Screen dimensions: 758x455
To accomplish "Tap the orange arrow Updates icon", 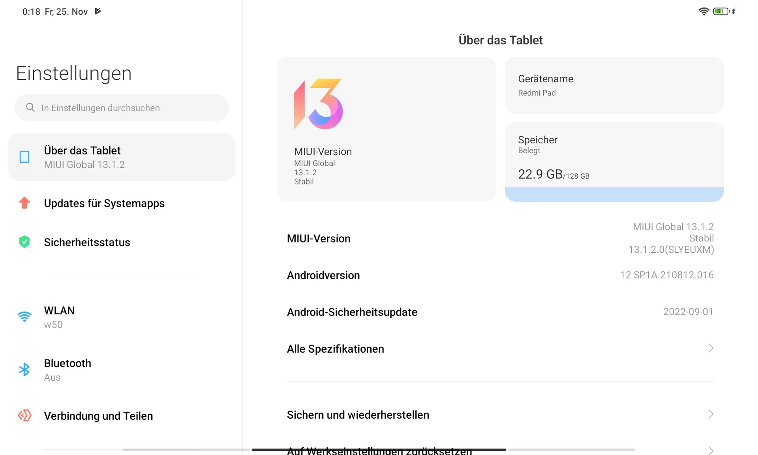I will [24, 203].
